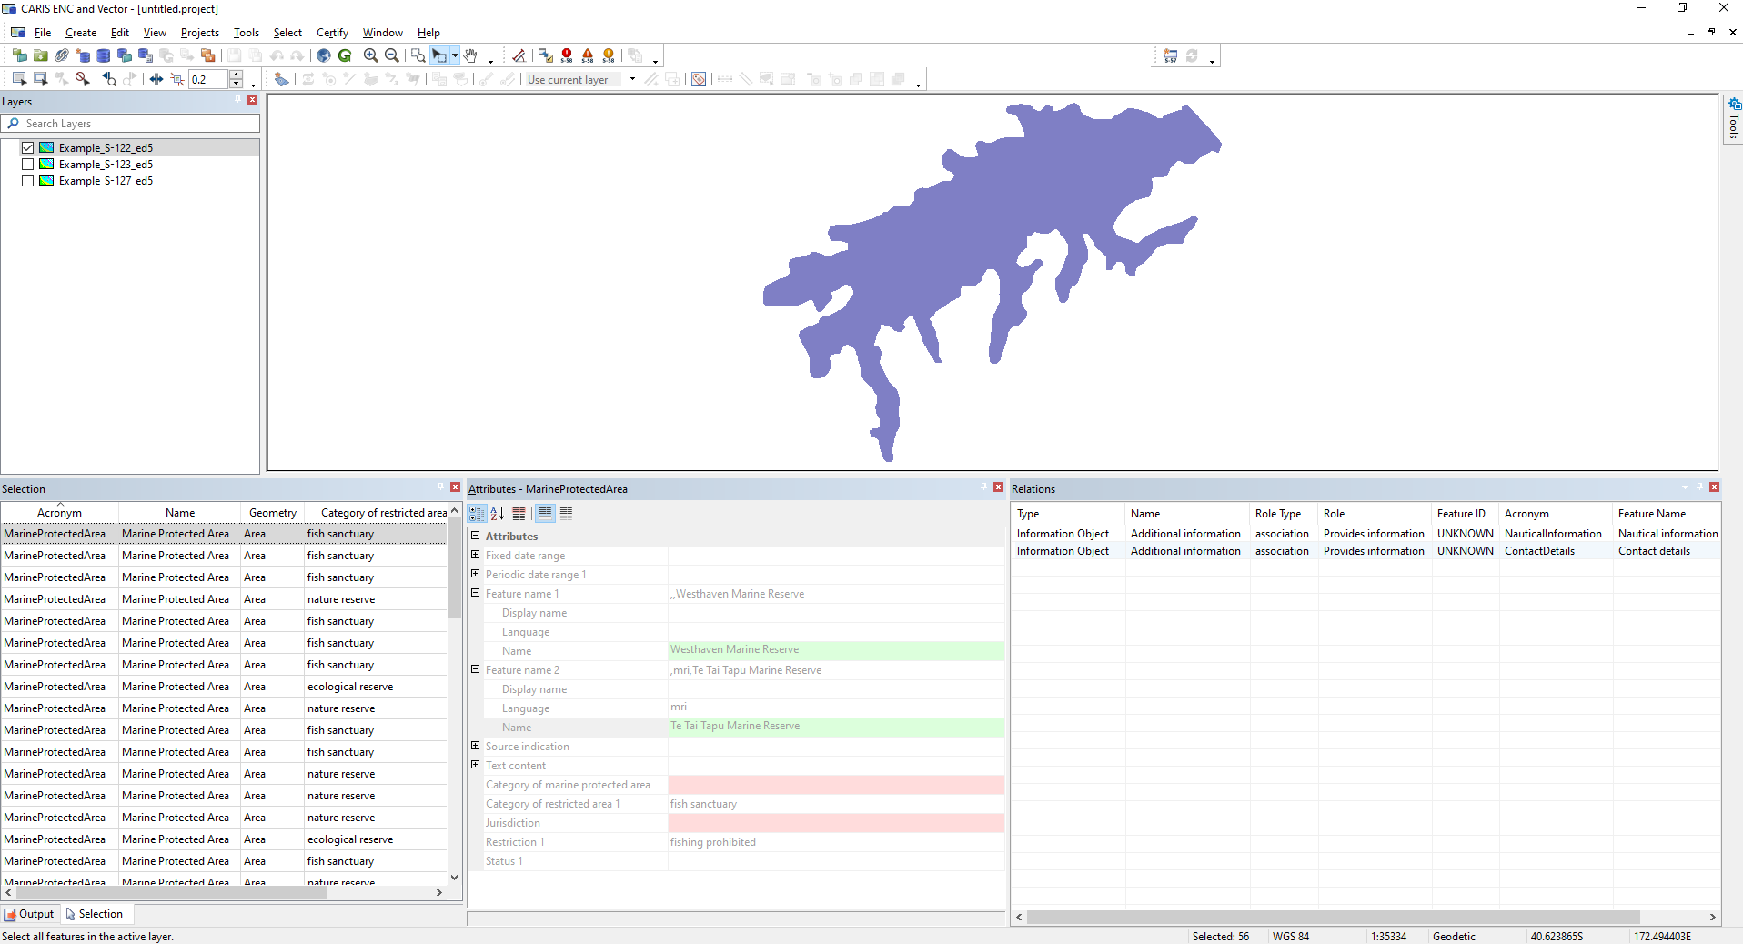
Task: Toggle the attribute description pane view
Action: point(545,513)
